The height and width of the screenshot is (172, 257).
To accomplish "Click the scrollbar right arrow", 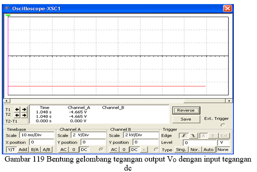I will [x=229, y=101].
